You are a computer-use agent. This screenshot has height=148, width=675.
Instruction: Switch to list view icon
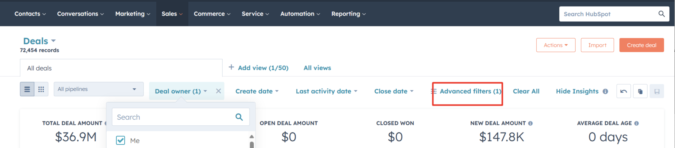coord(27,89)
